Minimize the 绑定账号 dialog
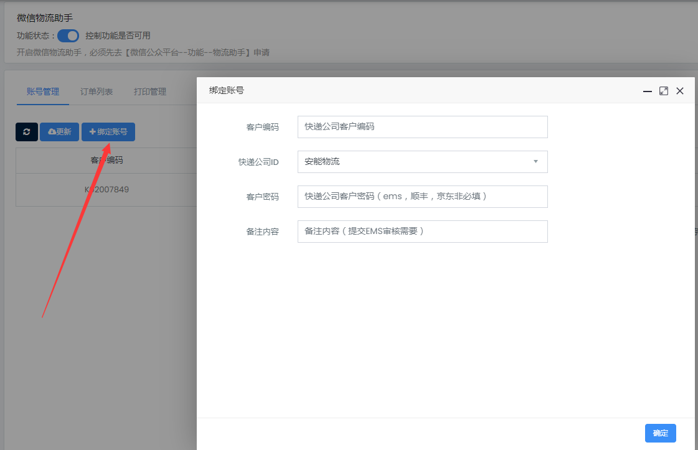Screen dimensions: 698x450 (648, 91)
